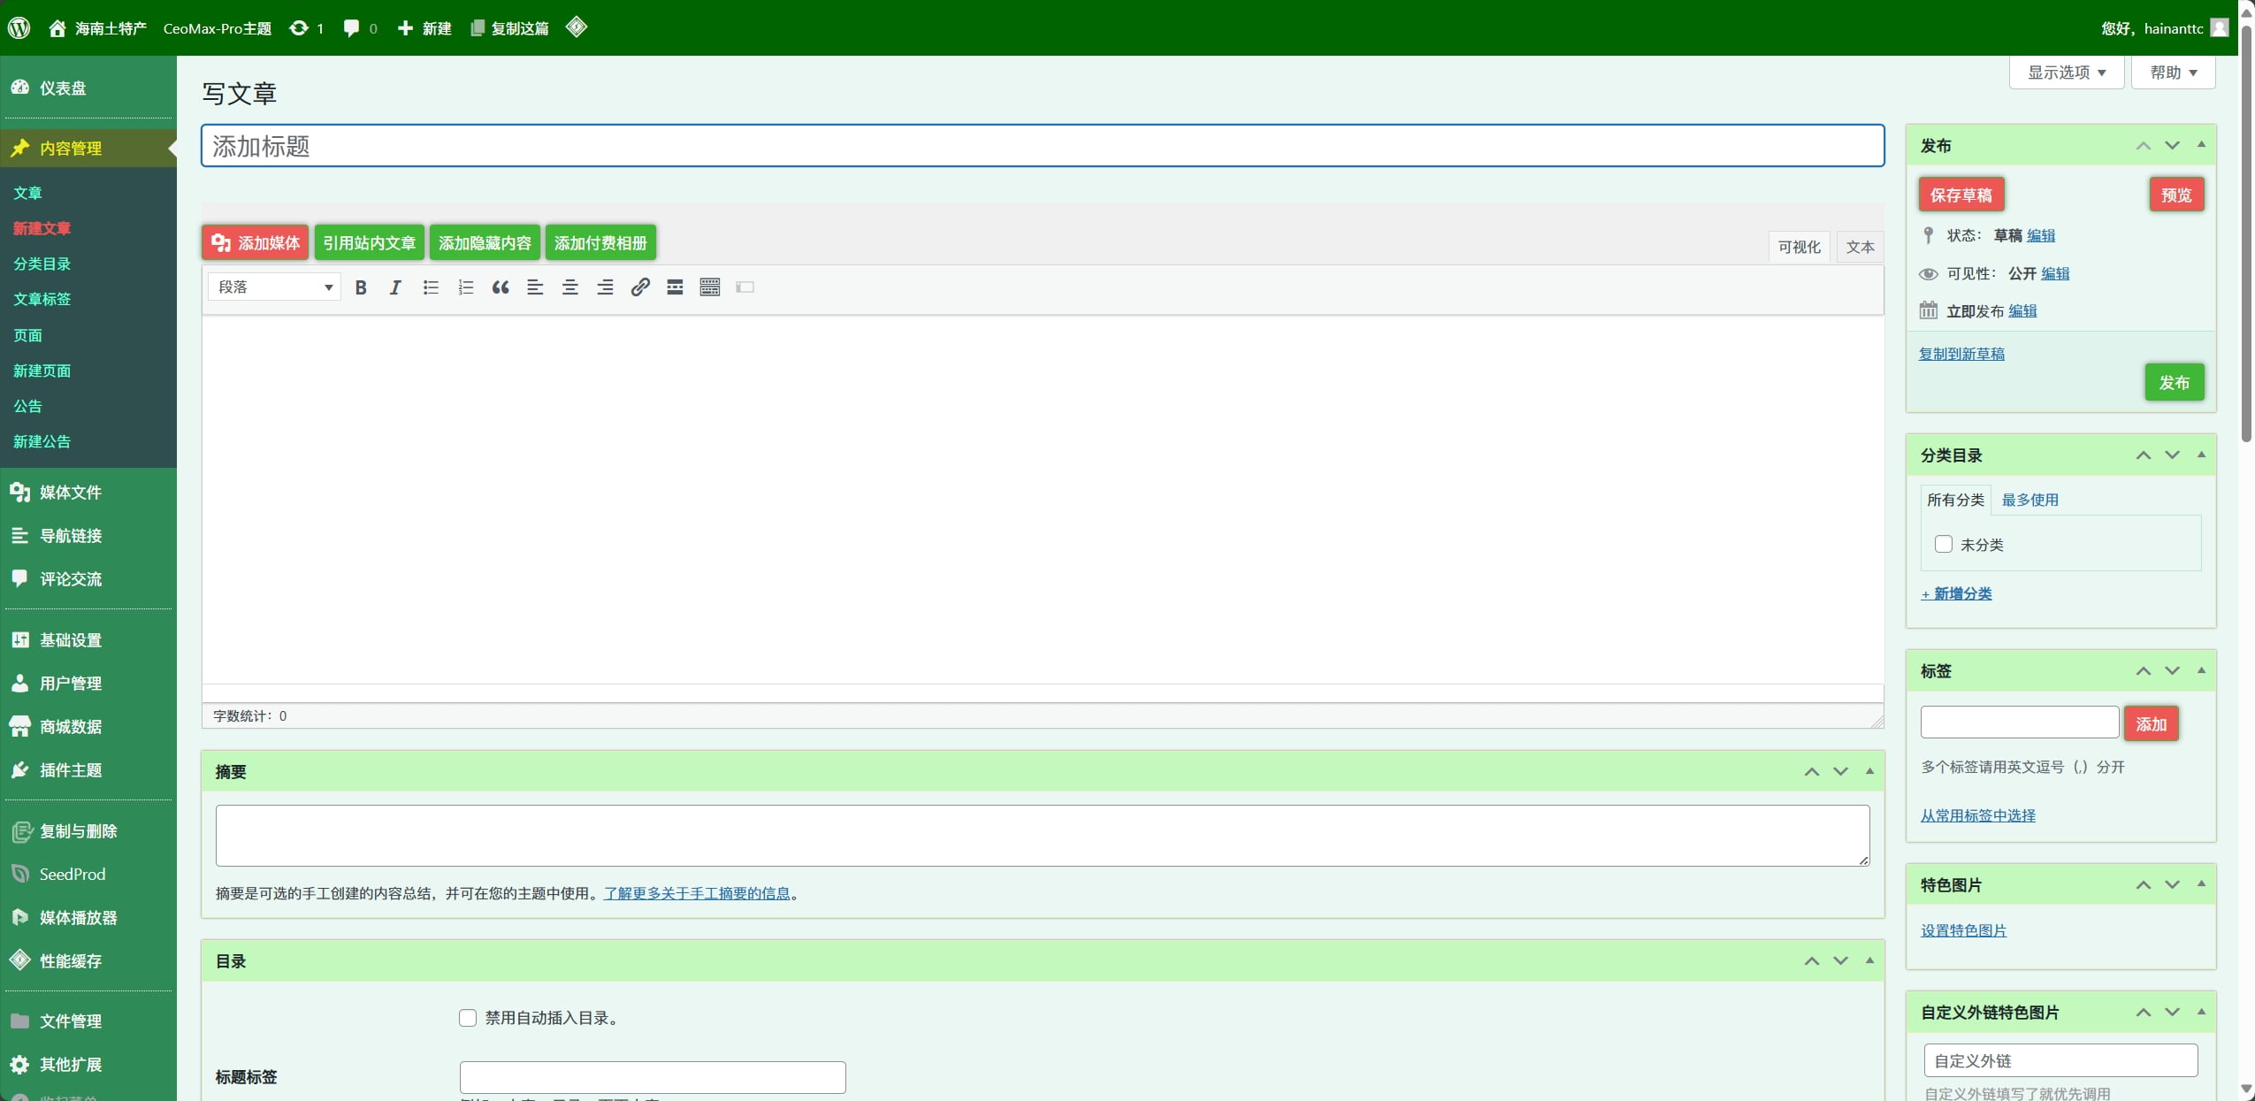Screen dimensions: 2255x1101
Task: Toggle bold formatting in editor toolbar
Action: coord(361,287)
